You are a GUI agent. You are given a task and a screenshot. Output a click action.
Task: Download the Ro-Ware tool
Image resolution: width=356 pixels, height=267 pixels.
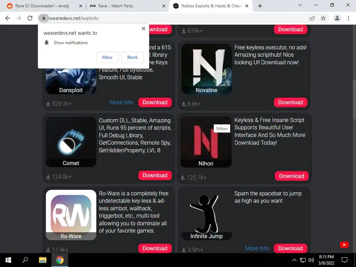tap(155, 248)
